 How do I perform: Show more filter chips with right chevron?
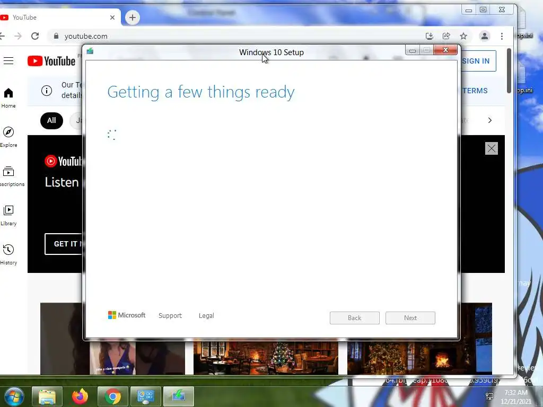coord(489,120)
